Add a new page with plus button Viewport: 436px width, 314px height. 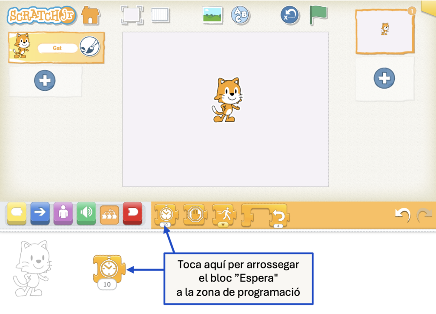(x=384, y=78)
